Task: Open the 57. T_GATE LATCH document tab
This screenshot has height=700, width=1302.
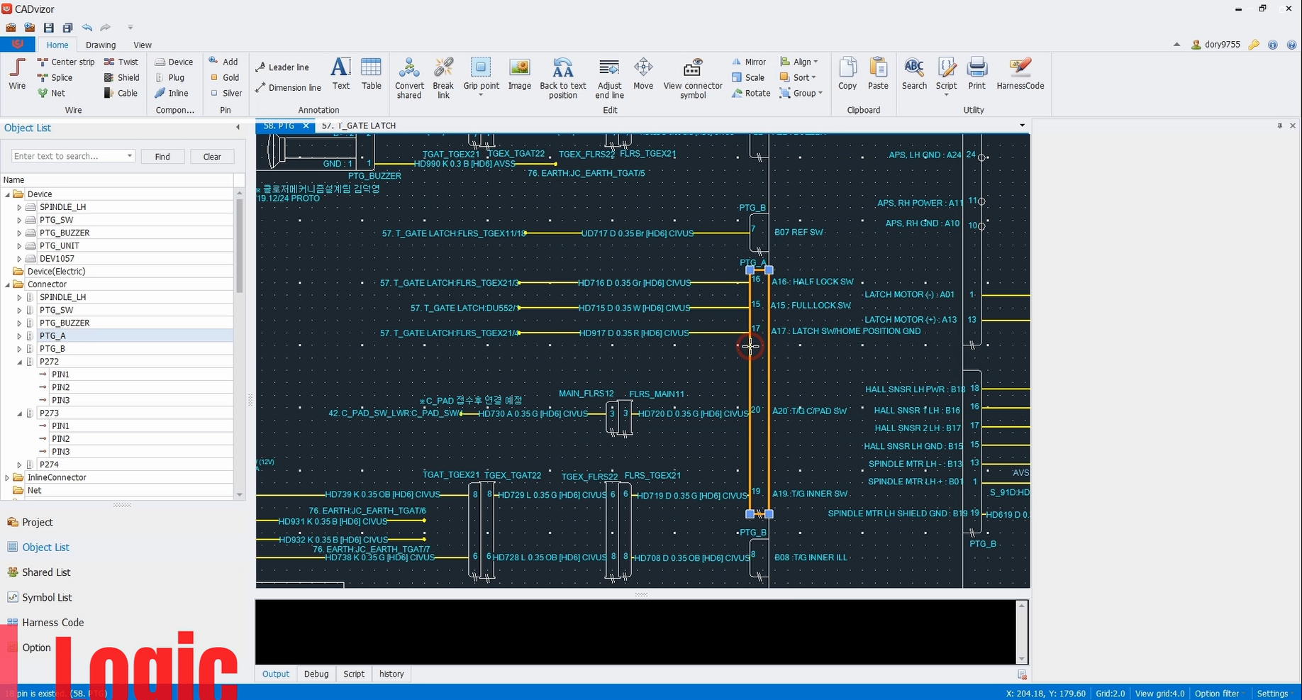Action: [359, 126]
